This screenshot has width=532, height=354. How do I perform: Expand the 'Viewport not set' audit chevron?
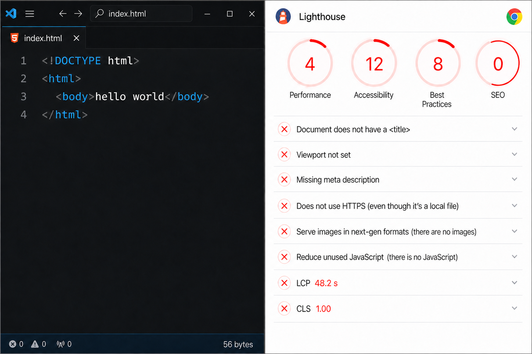click(514, 154)
